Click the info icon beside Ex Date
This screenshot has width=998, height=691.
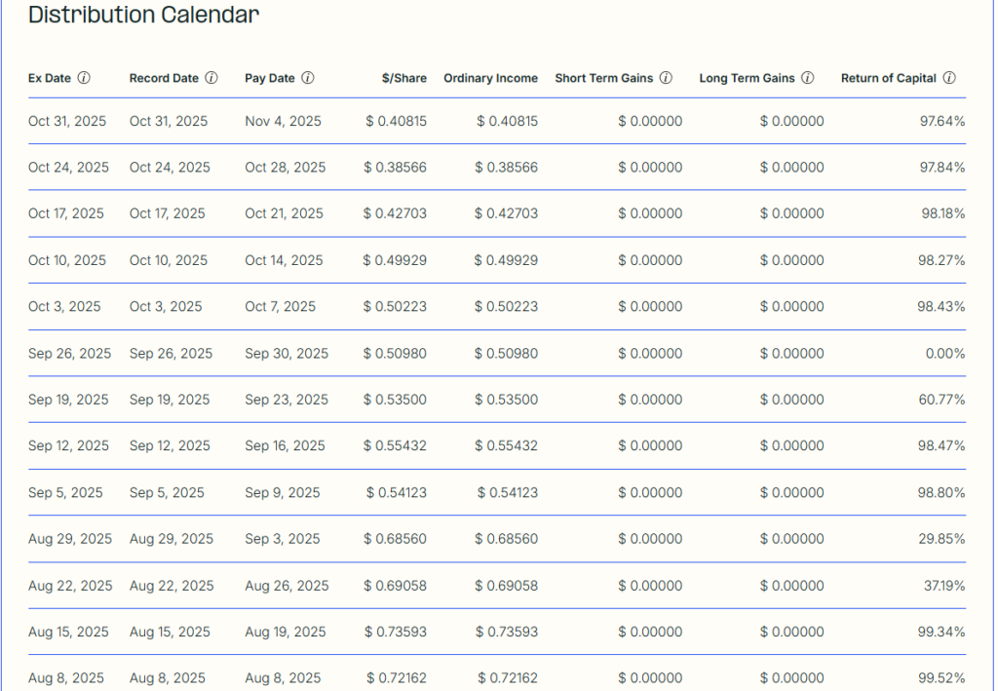point(84,78)
